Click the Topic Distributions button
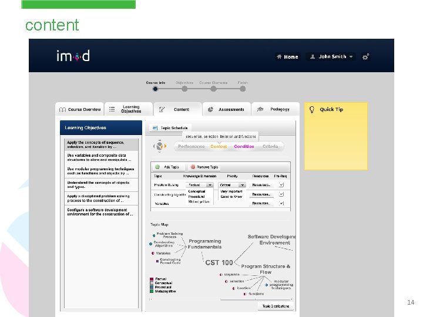423x317 pixels. pos(276,306)
